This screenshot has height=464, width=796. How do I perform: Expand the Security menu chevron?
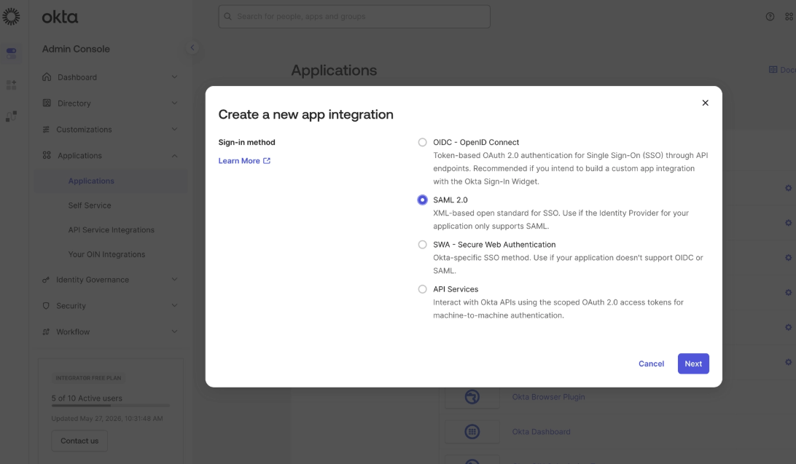click(x=175, y=306)
